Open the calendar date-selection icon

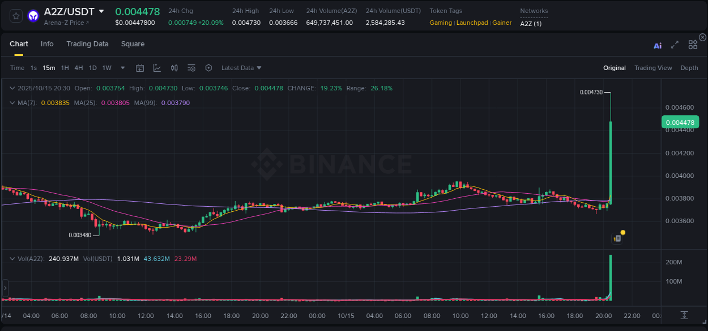click(x=140, y=67)
